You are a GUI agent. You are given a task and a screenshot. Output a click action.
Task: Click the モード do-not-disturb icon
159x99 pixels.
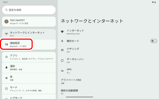(6, 89)
